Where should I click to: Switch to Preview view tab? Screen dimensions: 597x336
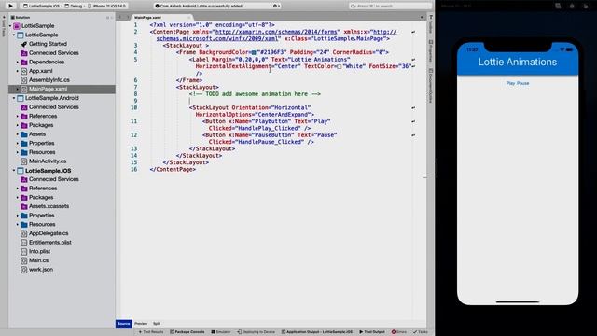pyautogui.click(x=141, y=324)
